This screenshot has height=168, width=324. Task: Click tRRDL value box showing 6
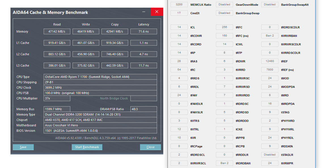[179, 87]
